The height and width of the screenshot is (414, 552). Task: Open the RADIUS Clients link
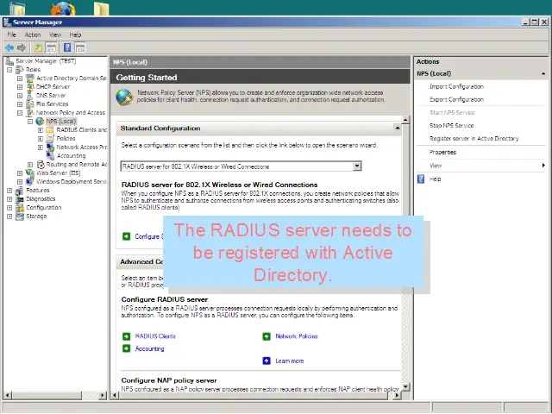coord(155,336)
